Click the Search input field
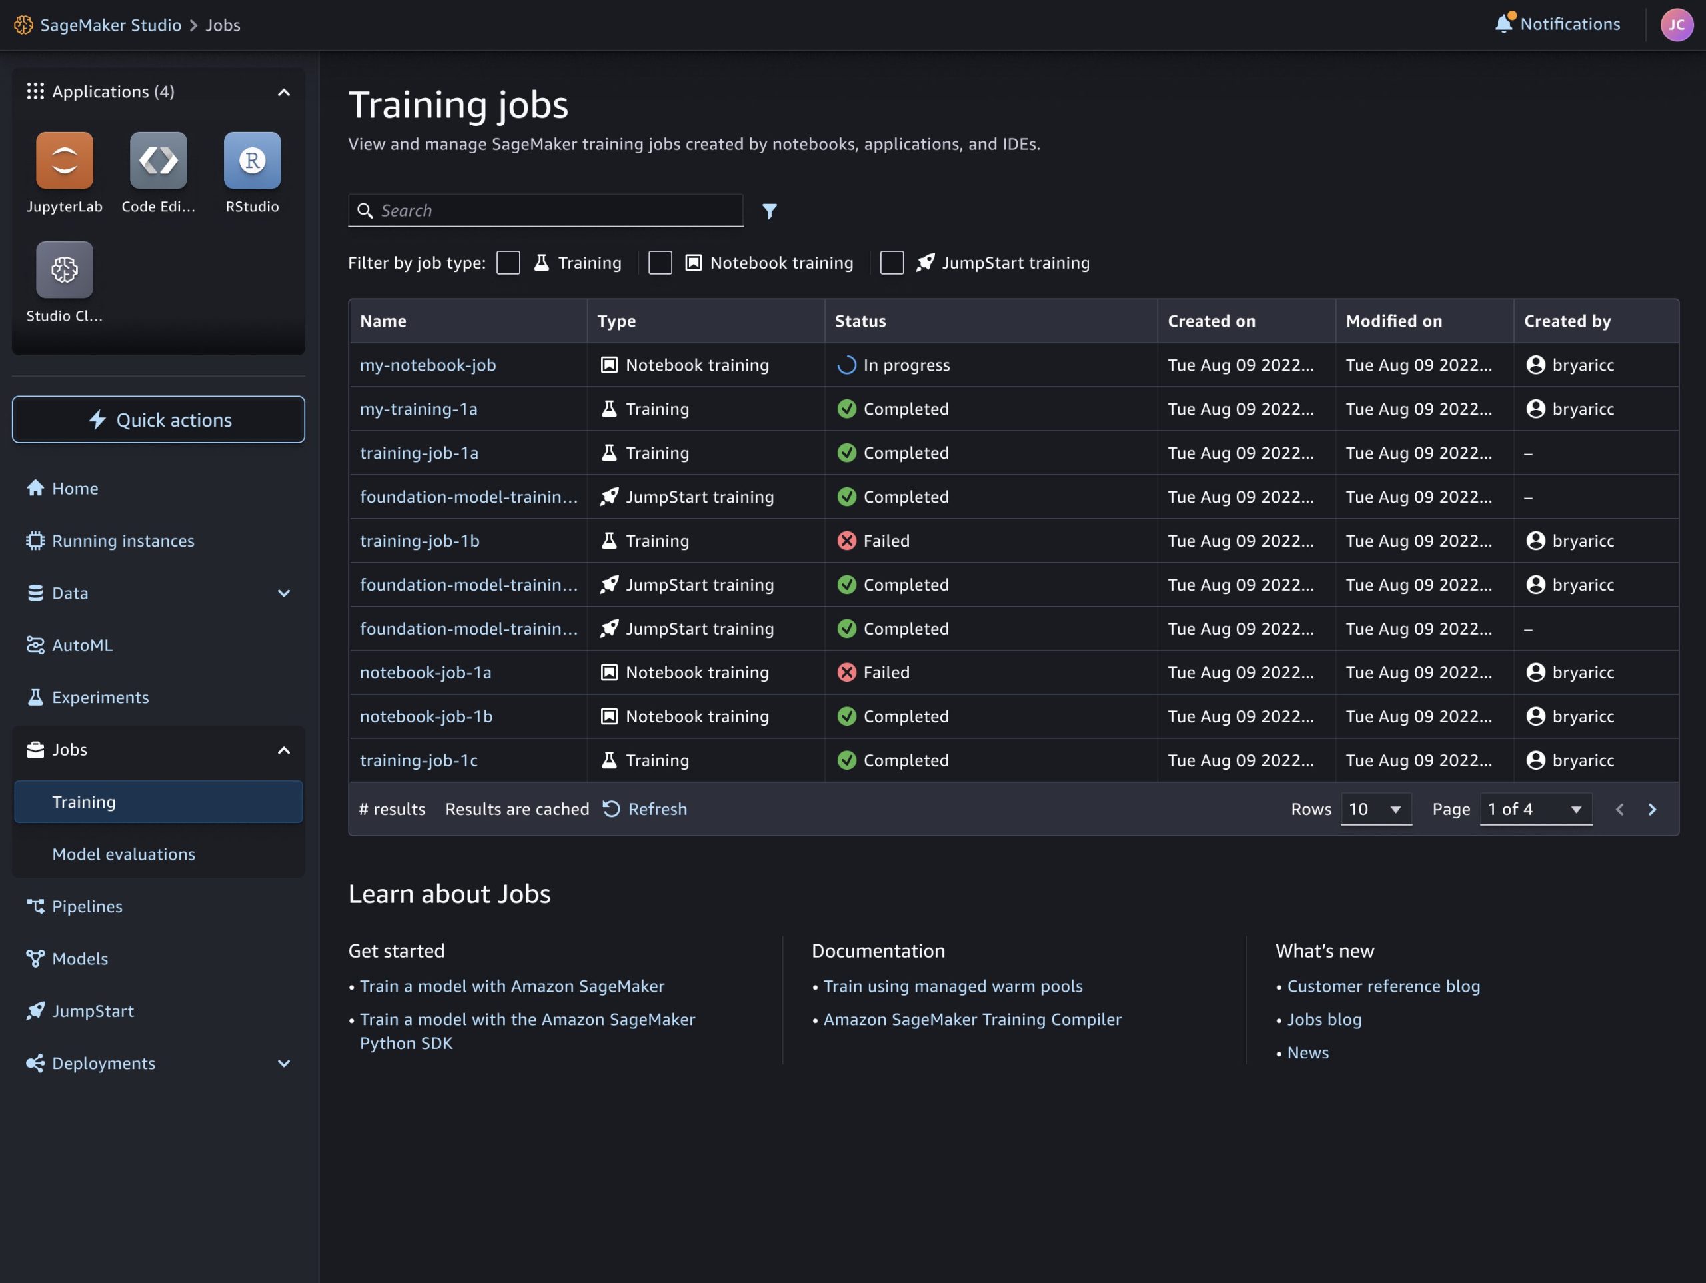This screenshot has width=1706, height=1283. (545, 210)
